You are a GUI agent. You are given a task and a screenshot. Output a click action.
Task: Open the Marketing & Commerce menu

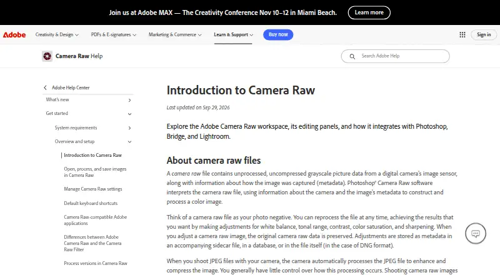175,35
